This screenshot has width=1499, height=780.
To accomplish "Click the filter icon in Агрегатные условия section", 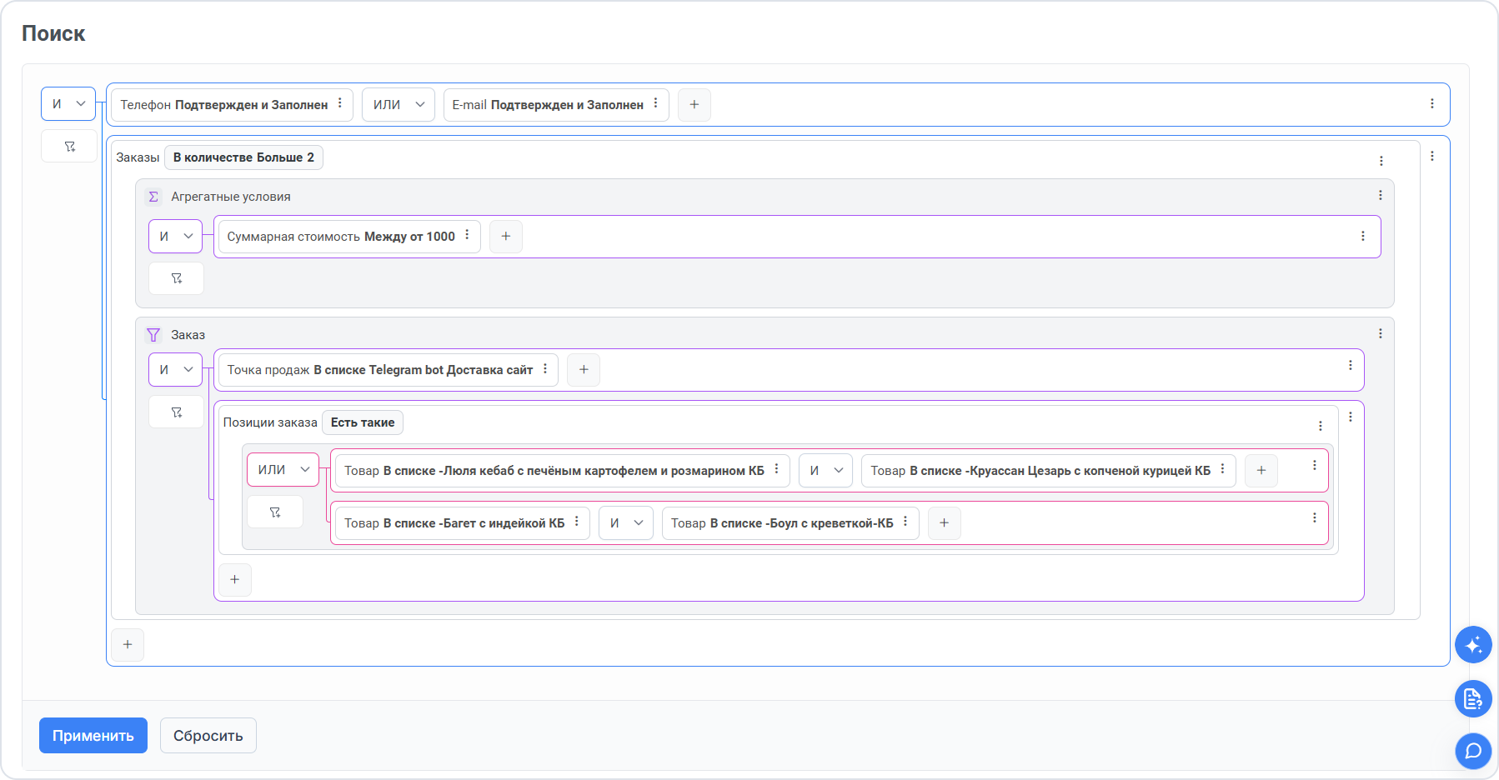I will 176,278.
